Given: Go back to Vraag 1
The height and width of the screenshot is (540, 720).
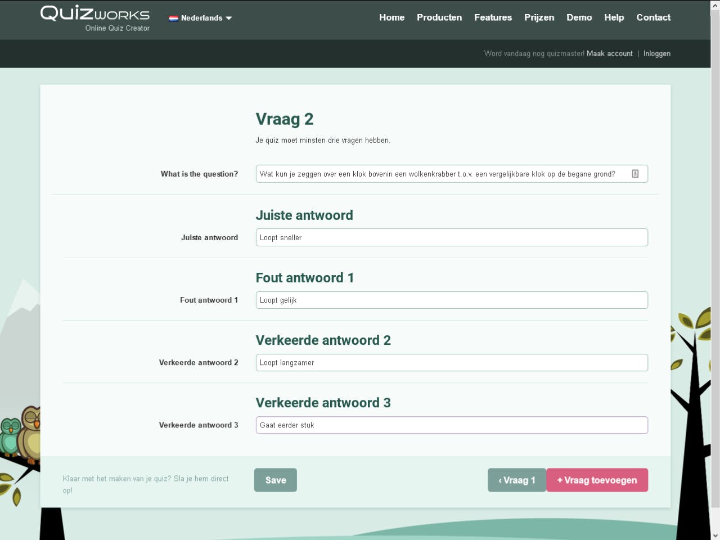Looking at the screenshot, I should 516,480.
